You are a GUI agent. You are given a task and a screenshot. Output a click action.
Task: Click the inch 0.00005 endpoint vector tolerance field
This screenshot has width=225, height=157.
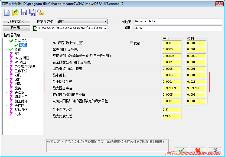[172, 56]
